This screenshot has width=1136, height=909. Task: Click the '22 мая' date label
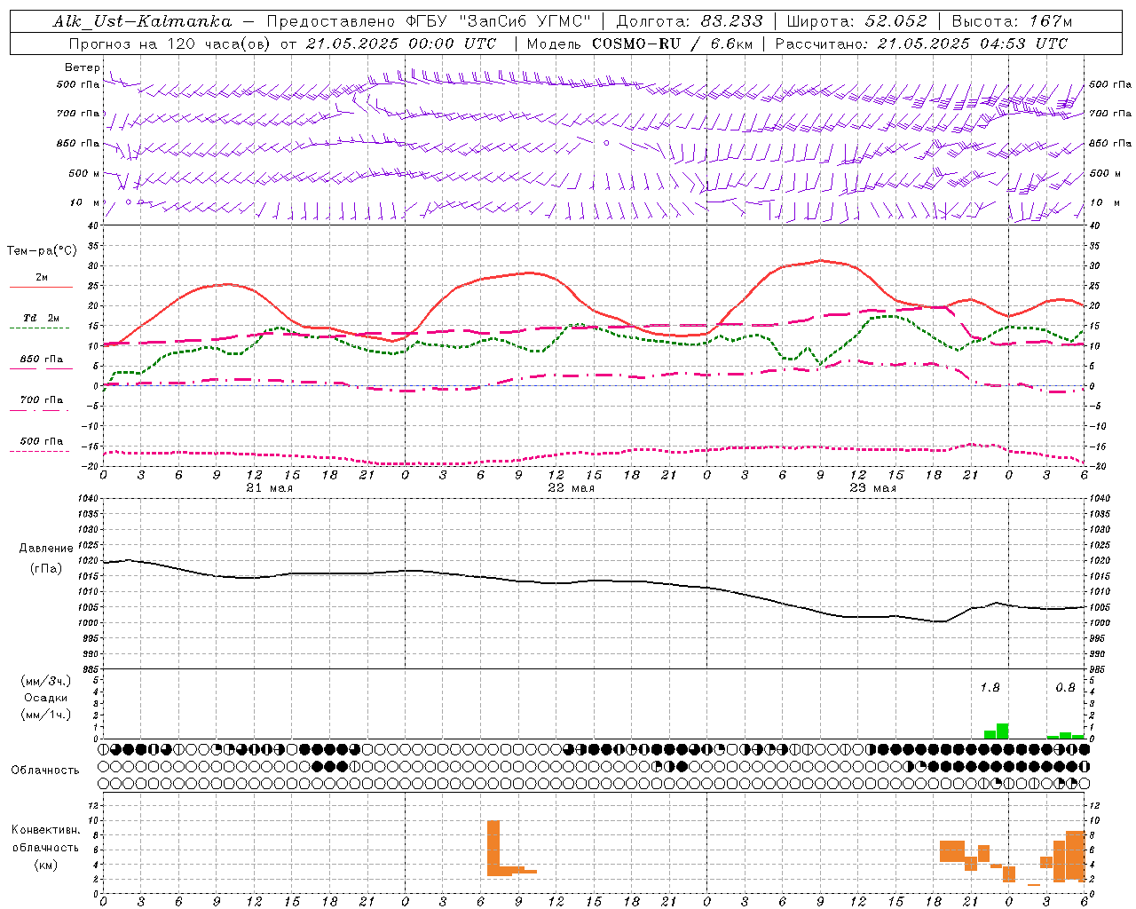point(571,488)
